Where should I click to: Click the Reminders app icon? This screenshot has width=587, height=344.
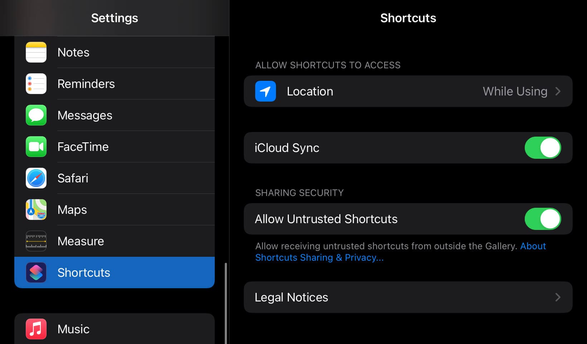pyautogui.click(x=36, y=83)
